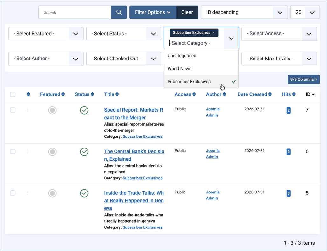Select The Central Bank's Decision article checkbox
The width and height of the screenshot is (327, 251).
pyautogui.click(x=13, y=151)
